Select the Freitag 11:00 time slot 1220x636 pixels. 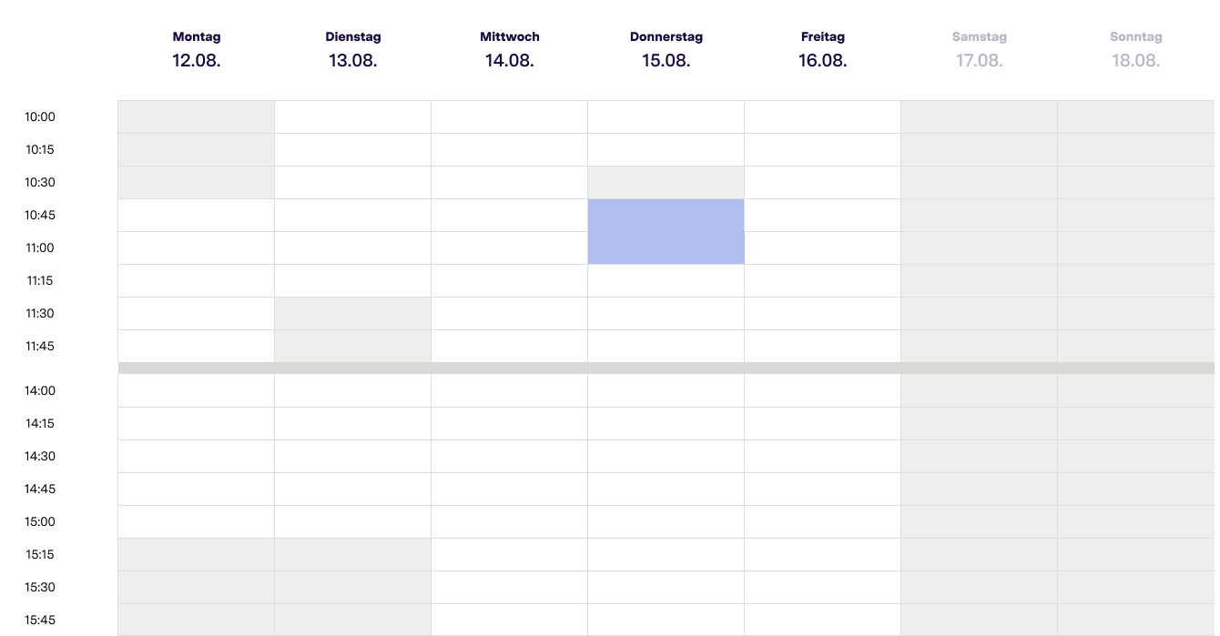tap(823, 248)
